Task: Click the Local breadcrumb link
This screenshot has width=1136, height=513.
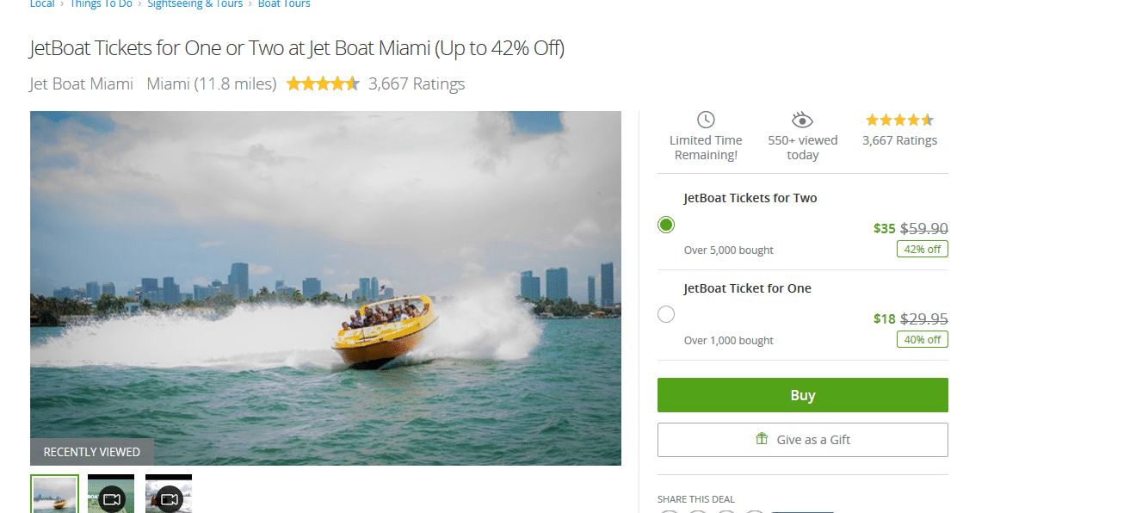Action: click(x=41, y=4)
